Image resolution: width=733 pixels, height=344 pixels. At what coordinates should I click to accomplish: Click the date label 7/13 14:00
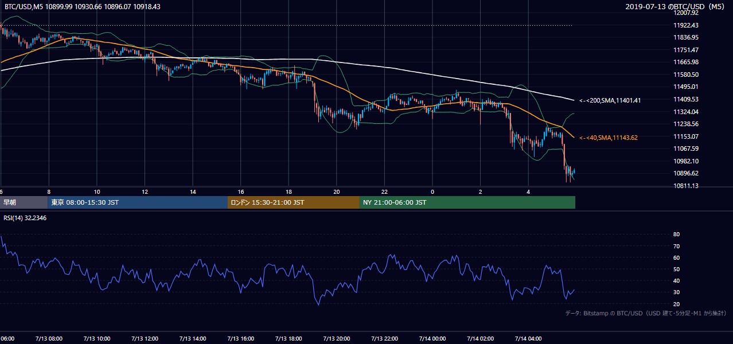[193, 339]
